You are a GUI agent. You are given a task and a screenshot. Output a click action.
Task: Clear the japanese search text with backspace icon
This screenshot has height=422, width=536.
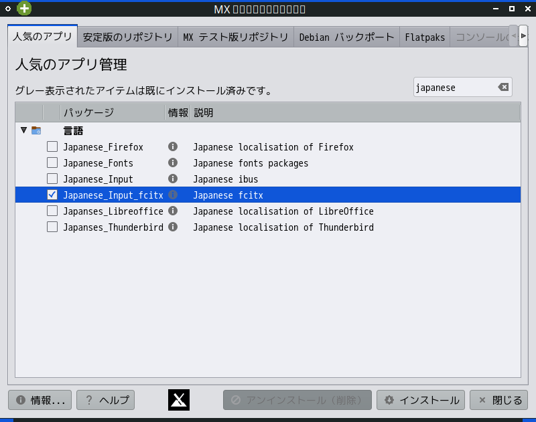pyautogui.click(x=503, y=87)
